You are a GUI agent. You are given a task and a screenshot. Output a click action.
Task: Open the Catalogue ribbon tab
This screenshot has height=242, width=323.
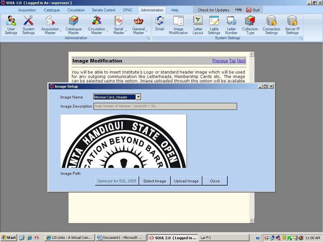point(52,10)
